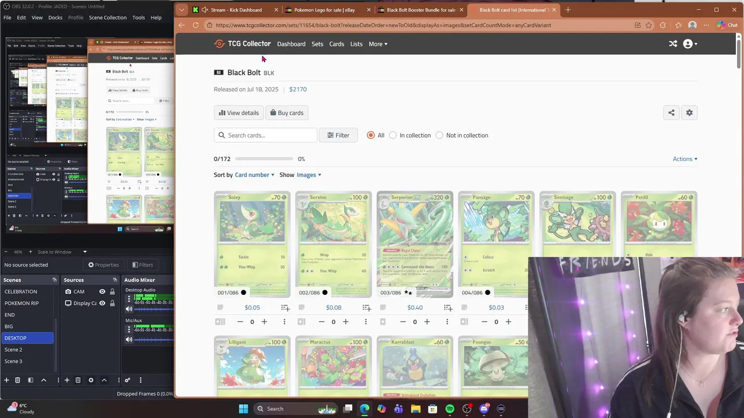Adjust Mic/Aux volume slider in OBS

tap(153, 340)
